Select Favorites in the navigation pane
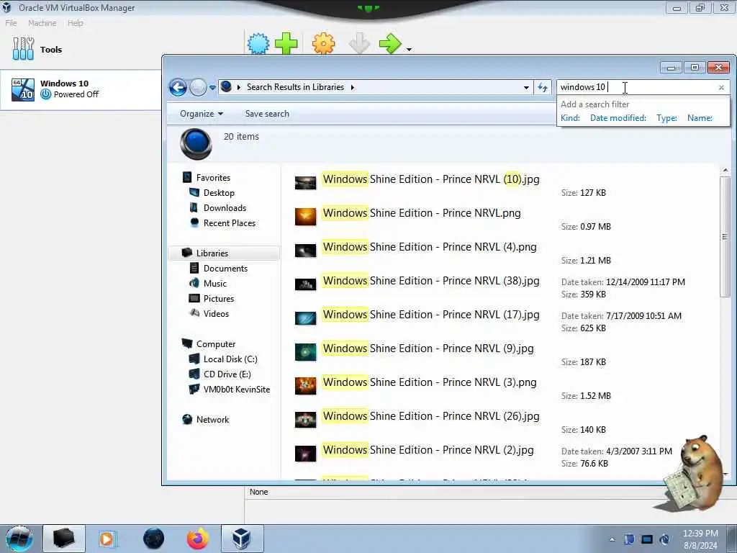This screenshot has height=553, width=737. (x=213, y=178)
